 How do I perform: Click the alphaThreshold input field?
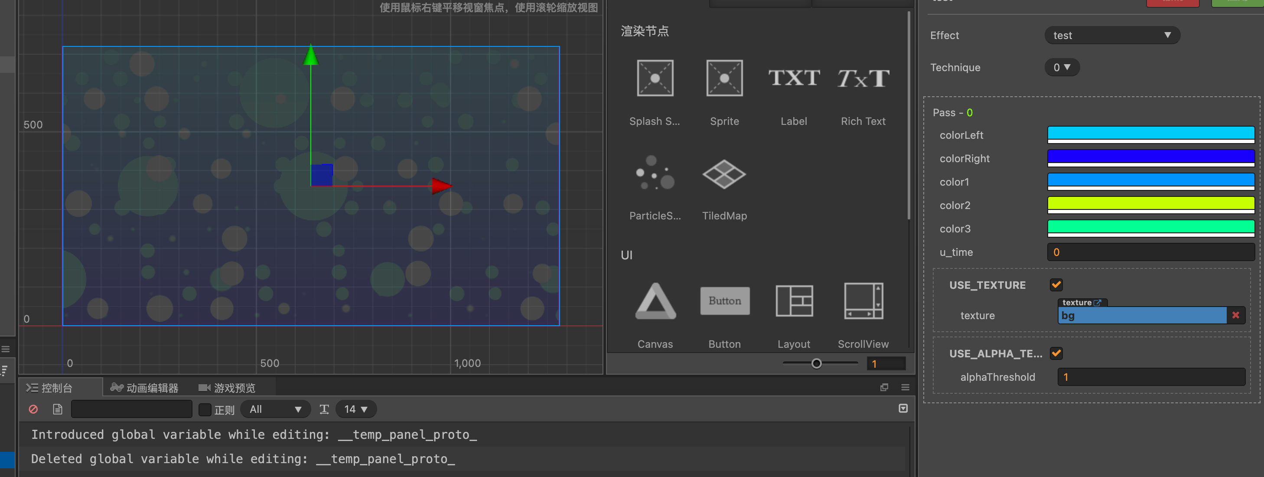(1150, 377)
